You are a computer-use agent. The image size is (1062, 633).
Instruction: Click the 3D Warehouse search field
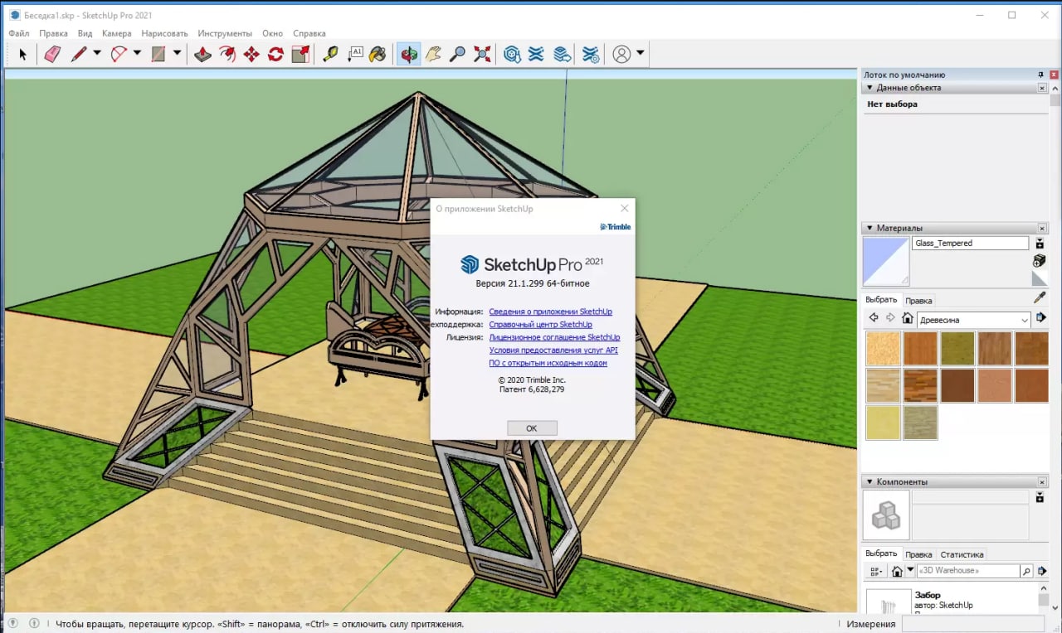coord(967,571)
